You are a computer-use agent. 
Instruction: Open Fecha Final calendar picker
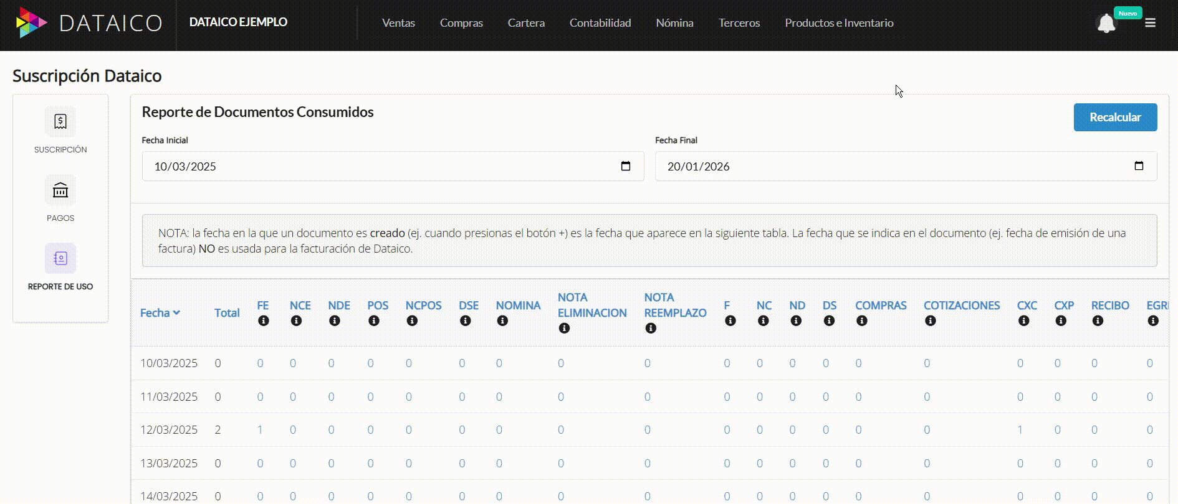(x=1139, y=166)
